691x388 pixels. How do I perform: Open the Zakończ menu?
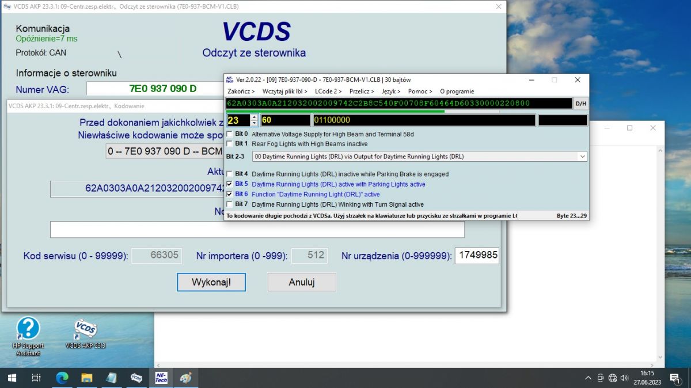pos(241,92)
